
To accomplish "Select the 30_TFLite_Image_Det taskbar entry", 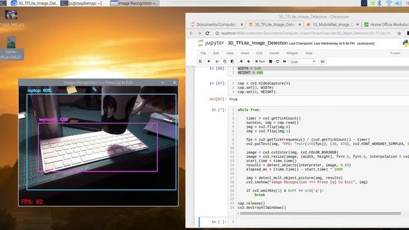I will 34,3.
